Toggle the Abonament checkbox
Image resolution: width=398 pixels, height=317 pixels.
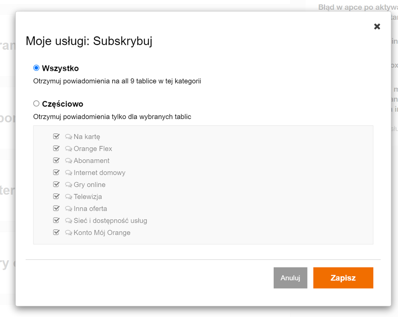[x=56, y=160]
